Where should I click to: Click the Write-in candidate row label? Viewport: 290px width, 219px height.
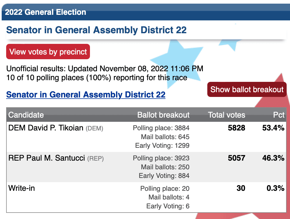click(22, 188)
